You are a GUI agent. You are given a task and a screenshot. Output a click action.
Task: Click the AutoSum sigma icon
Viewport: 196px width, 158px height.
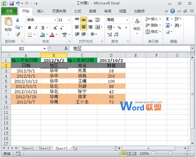[x=168, y=19]
